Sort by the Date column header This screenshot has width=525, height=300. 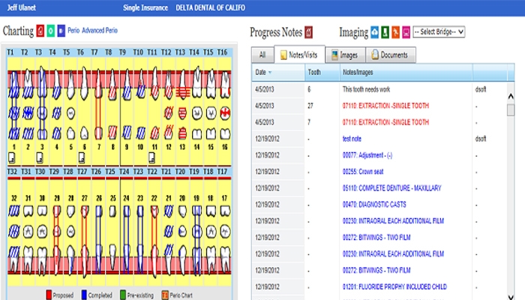coord(263,72)
